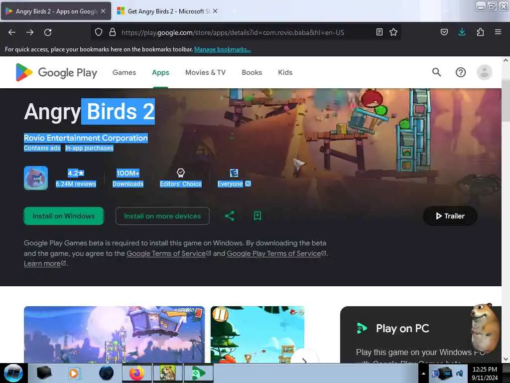
Task: Reload the page with the refresh icon
Action: [x=48, y=32]
